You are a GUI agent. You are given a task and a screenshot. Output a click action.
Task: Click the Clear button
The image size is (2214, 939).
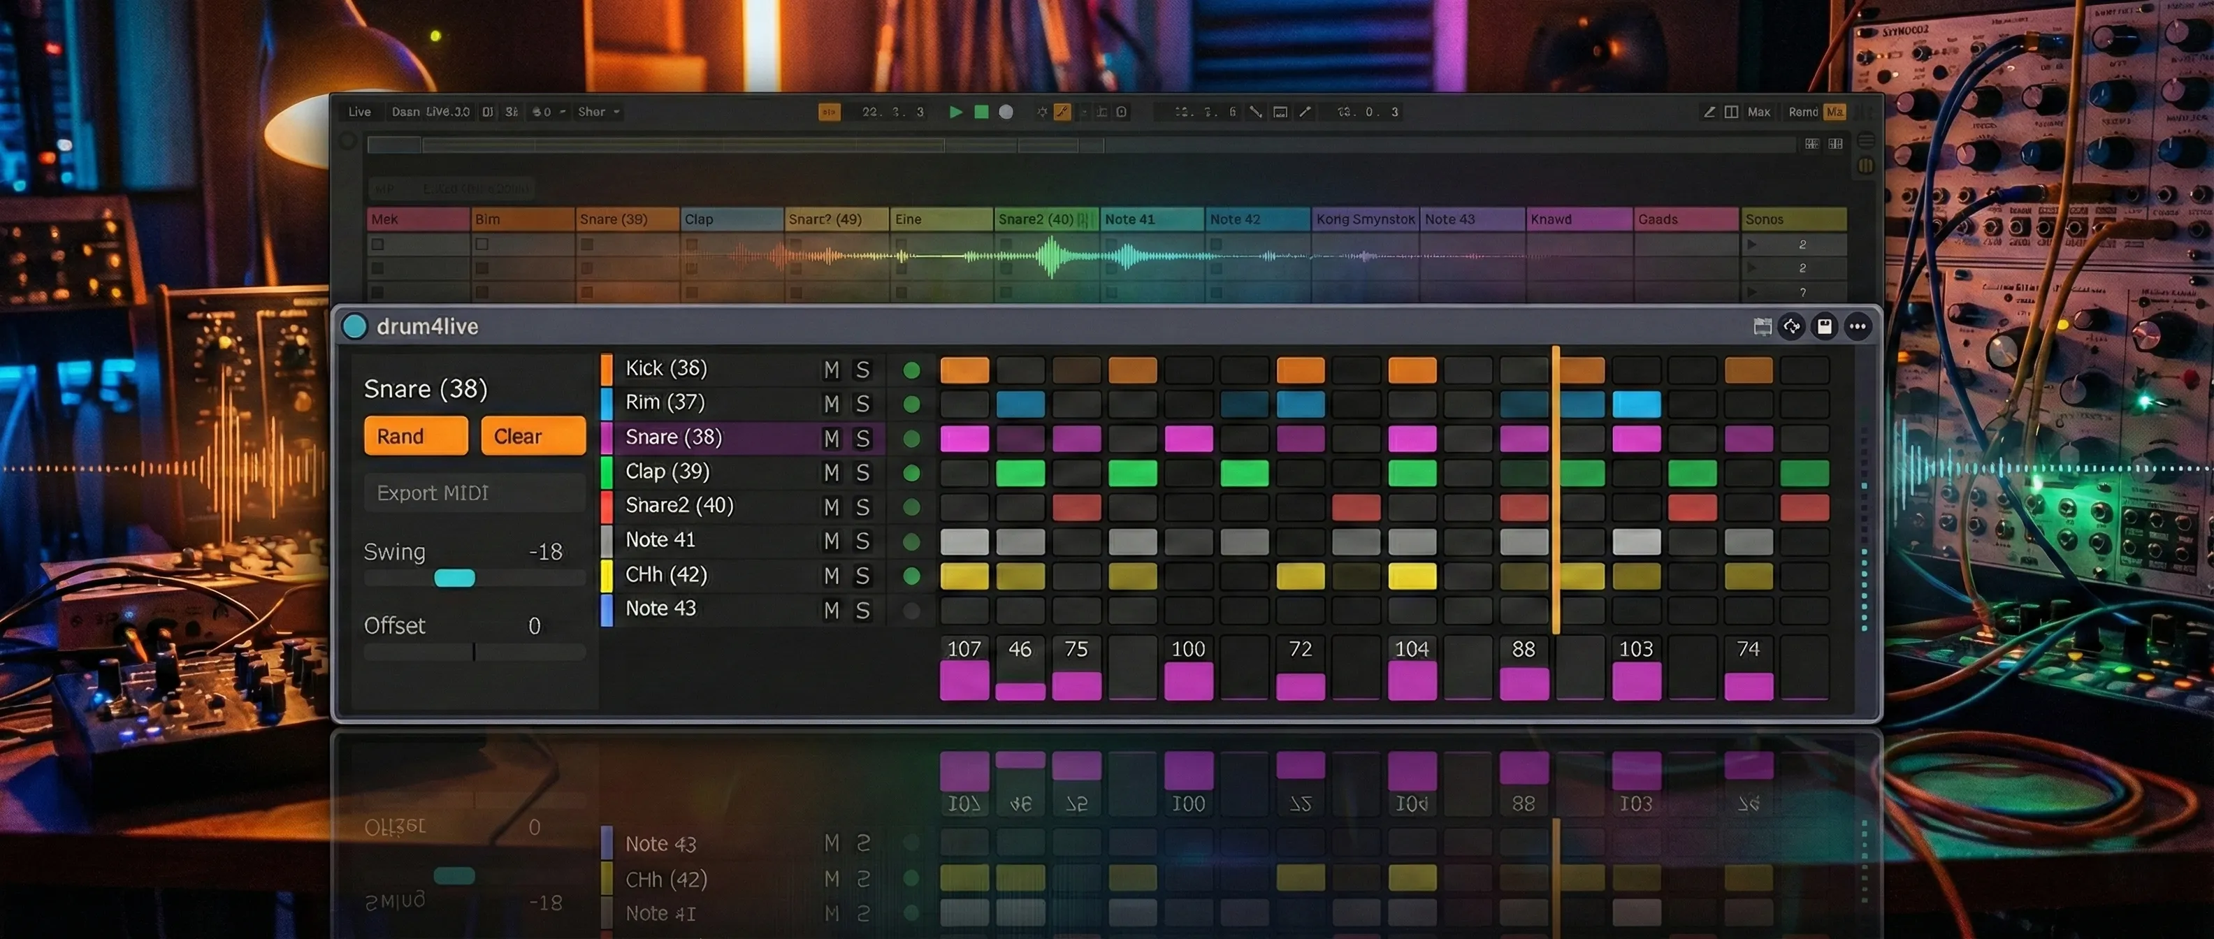(533, 435)
